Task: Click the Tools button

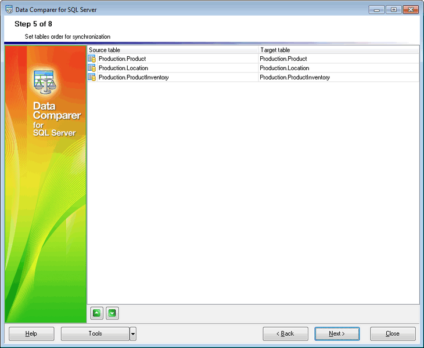Action: pos(95,333)
